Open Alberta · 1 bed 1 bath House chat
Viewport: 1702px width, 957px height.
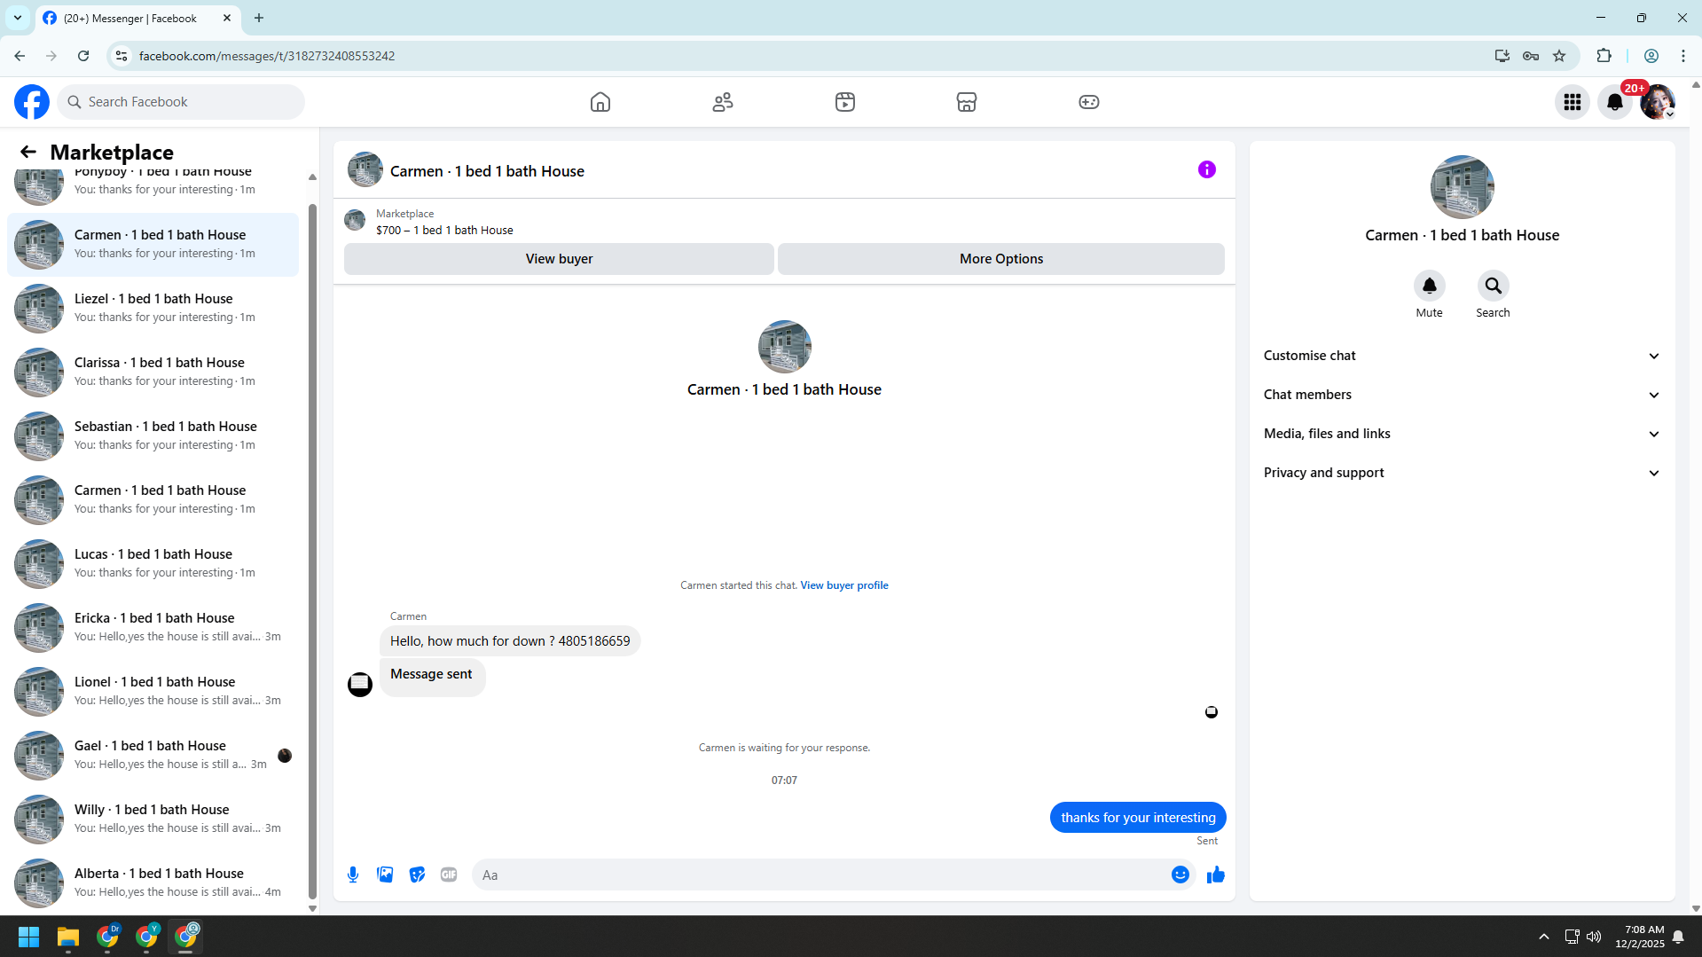(x=153, y=882)
